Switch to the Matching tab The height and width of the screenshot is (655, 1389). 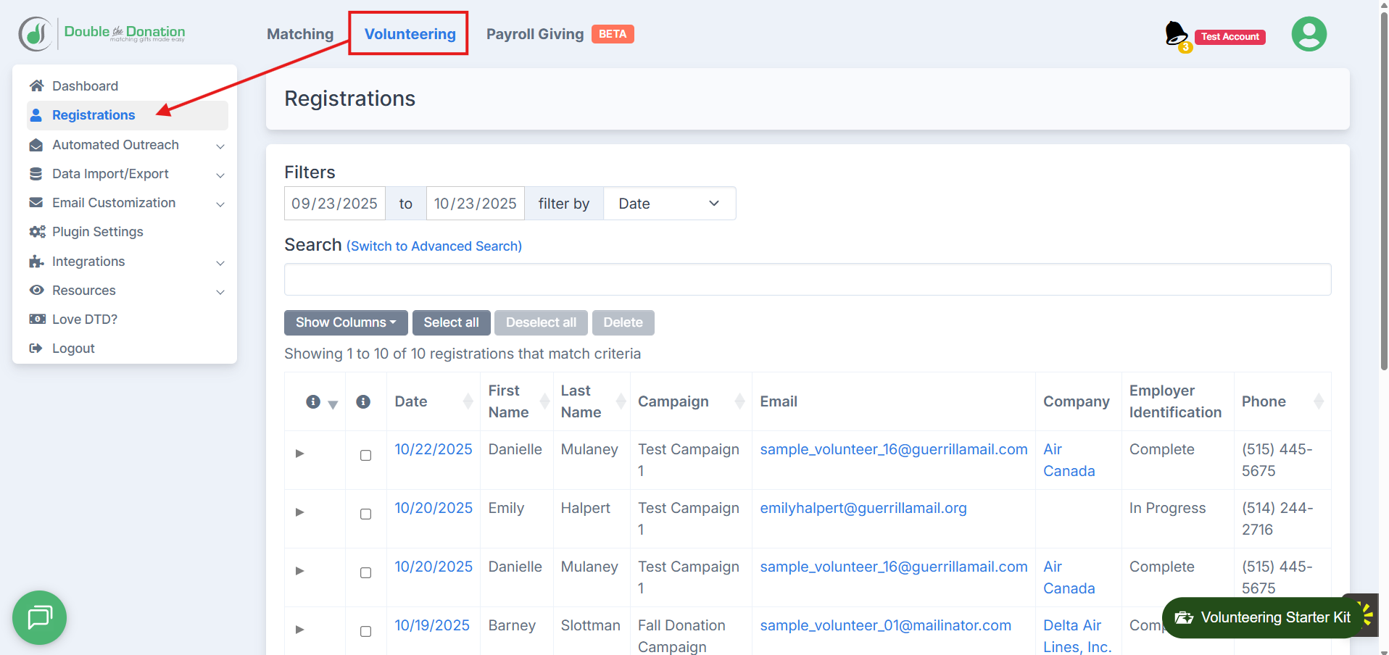(x=300, y=34)
